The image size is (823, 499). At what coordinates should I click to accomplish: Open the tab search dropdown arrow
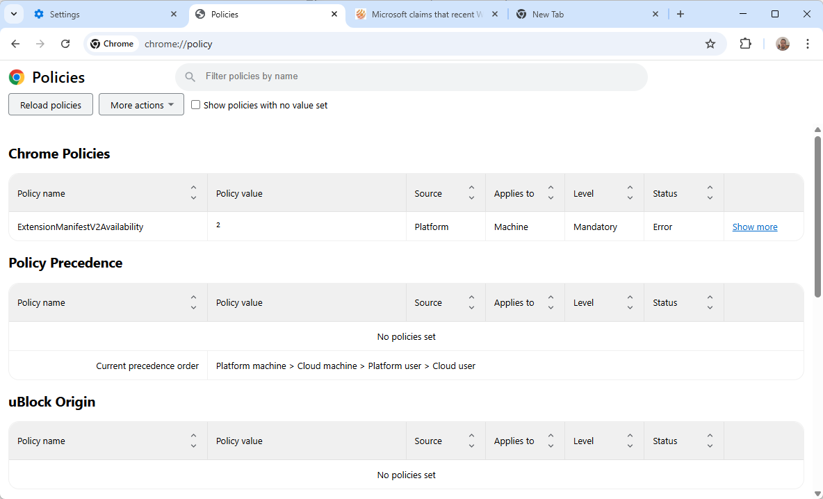point(14,14)
